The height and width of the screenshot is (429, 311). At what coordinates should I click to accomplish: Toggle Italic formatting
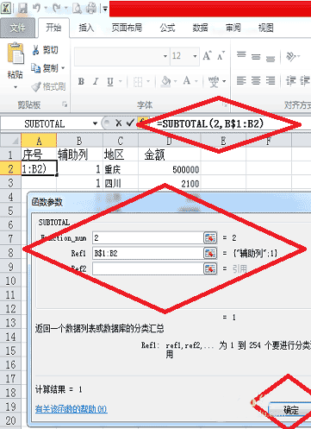pyautogui.click(x=96, y=81)
